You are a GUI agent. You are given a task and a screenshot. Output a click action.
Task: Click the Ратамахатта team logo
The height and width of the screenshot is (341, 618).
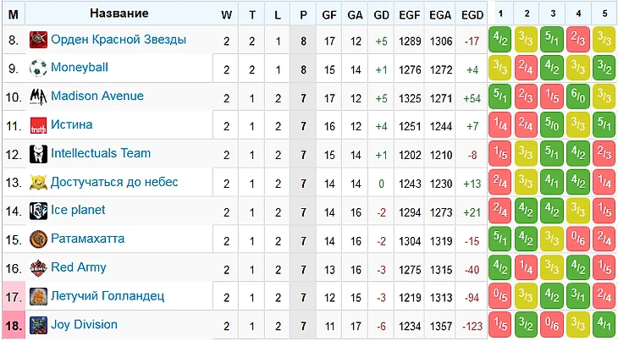[38, 239]
